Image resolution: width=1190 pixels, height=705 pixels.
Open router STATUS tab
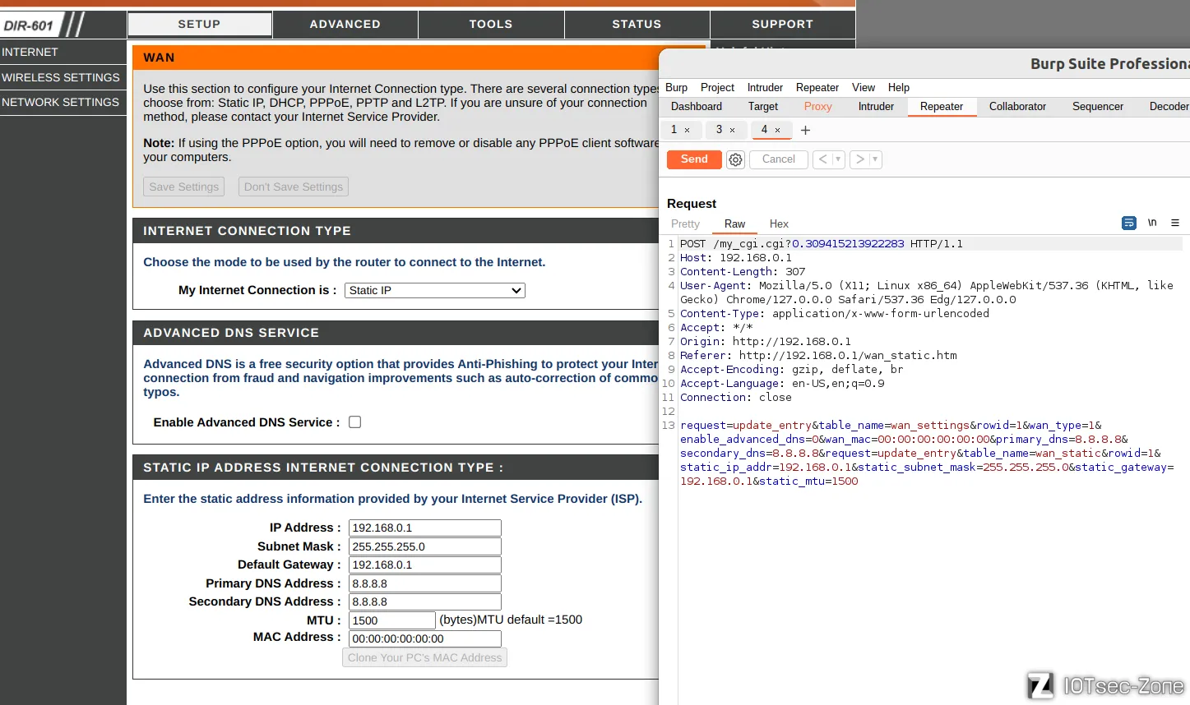(x=637, y=24)
